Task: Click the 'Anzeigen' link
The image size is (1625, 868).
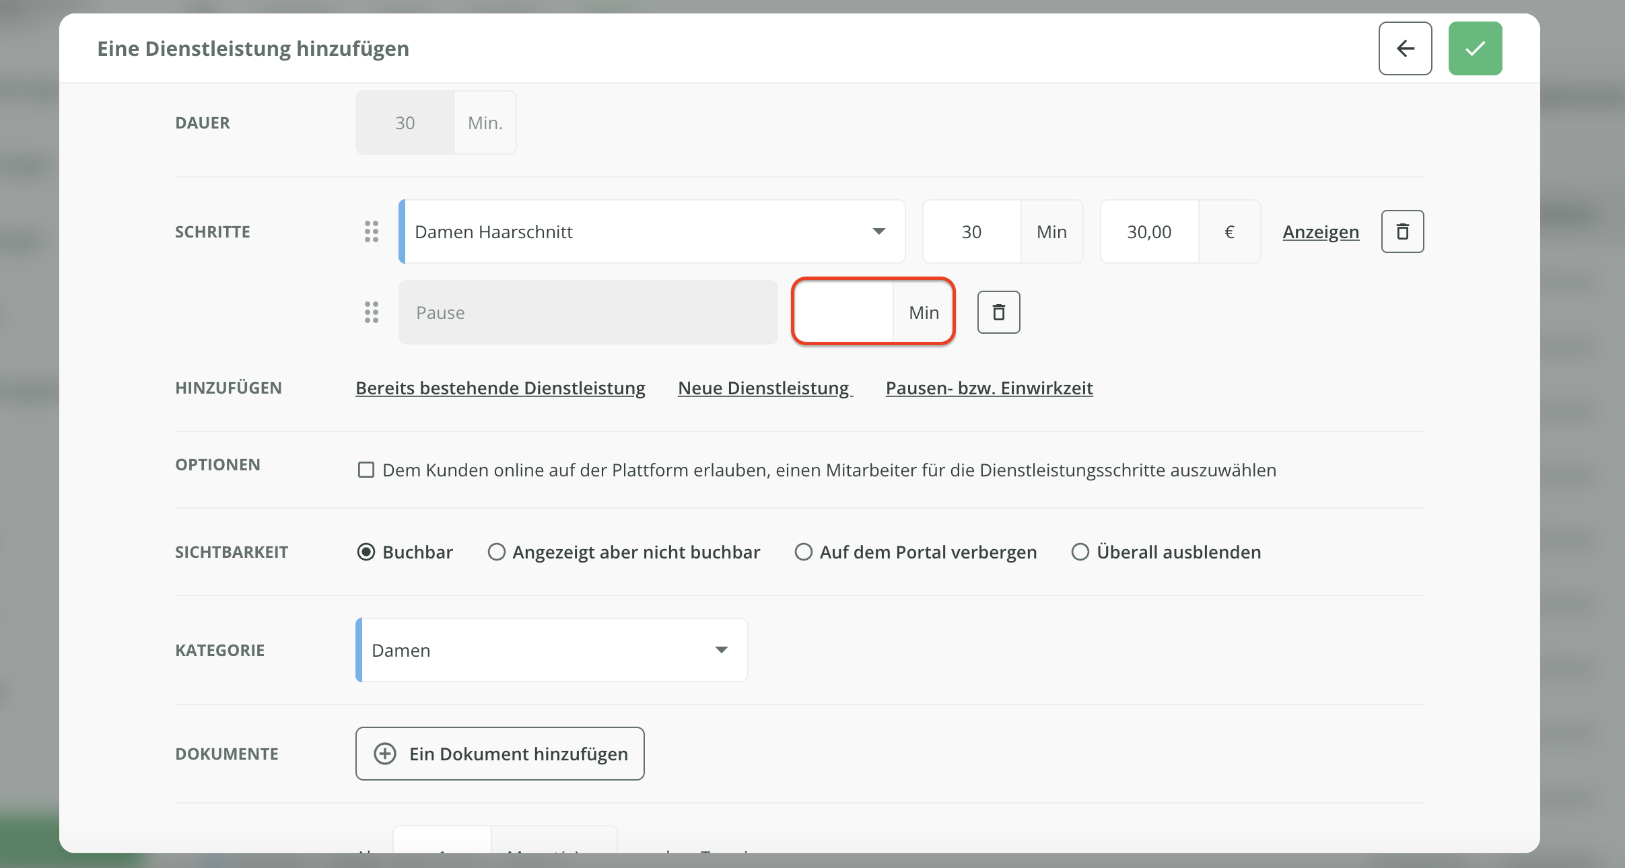Action: (x=1321, y=232)
